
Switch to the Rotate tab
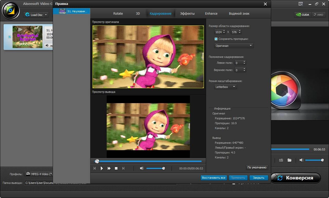pyautogui.click(x=118, y=13)
